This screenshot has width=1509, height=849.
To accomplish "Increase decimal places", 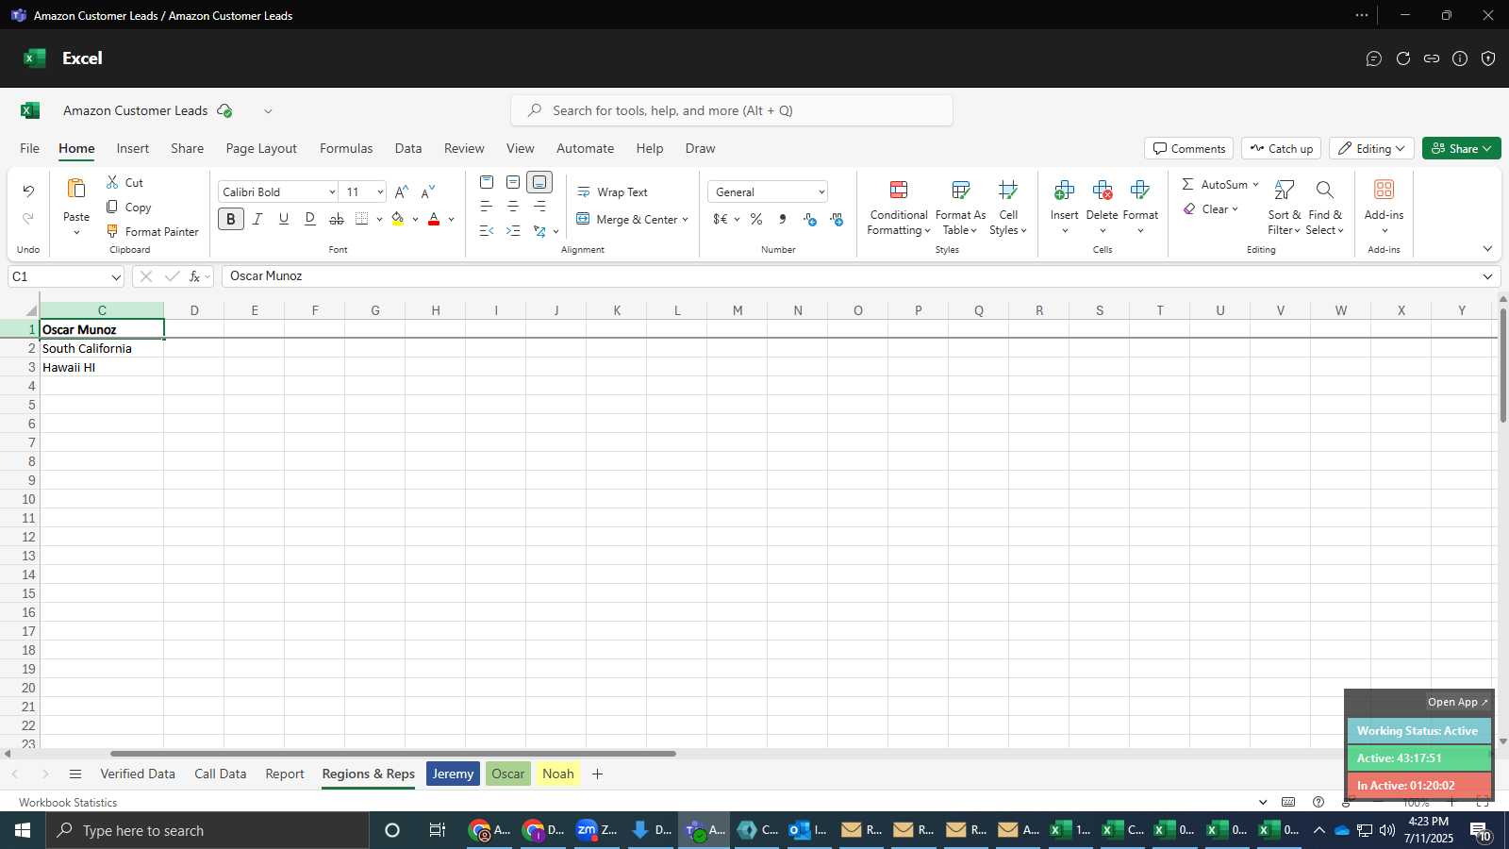I will (810, 219).
